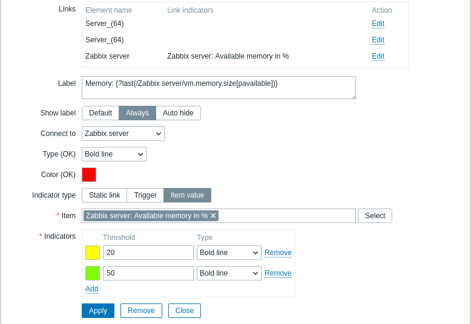Close the link editor
Screen dimensions: 471x324
pos(185,311)
